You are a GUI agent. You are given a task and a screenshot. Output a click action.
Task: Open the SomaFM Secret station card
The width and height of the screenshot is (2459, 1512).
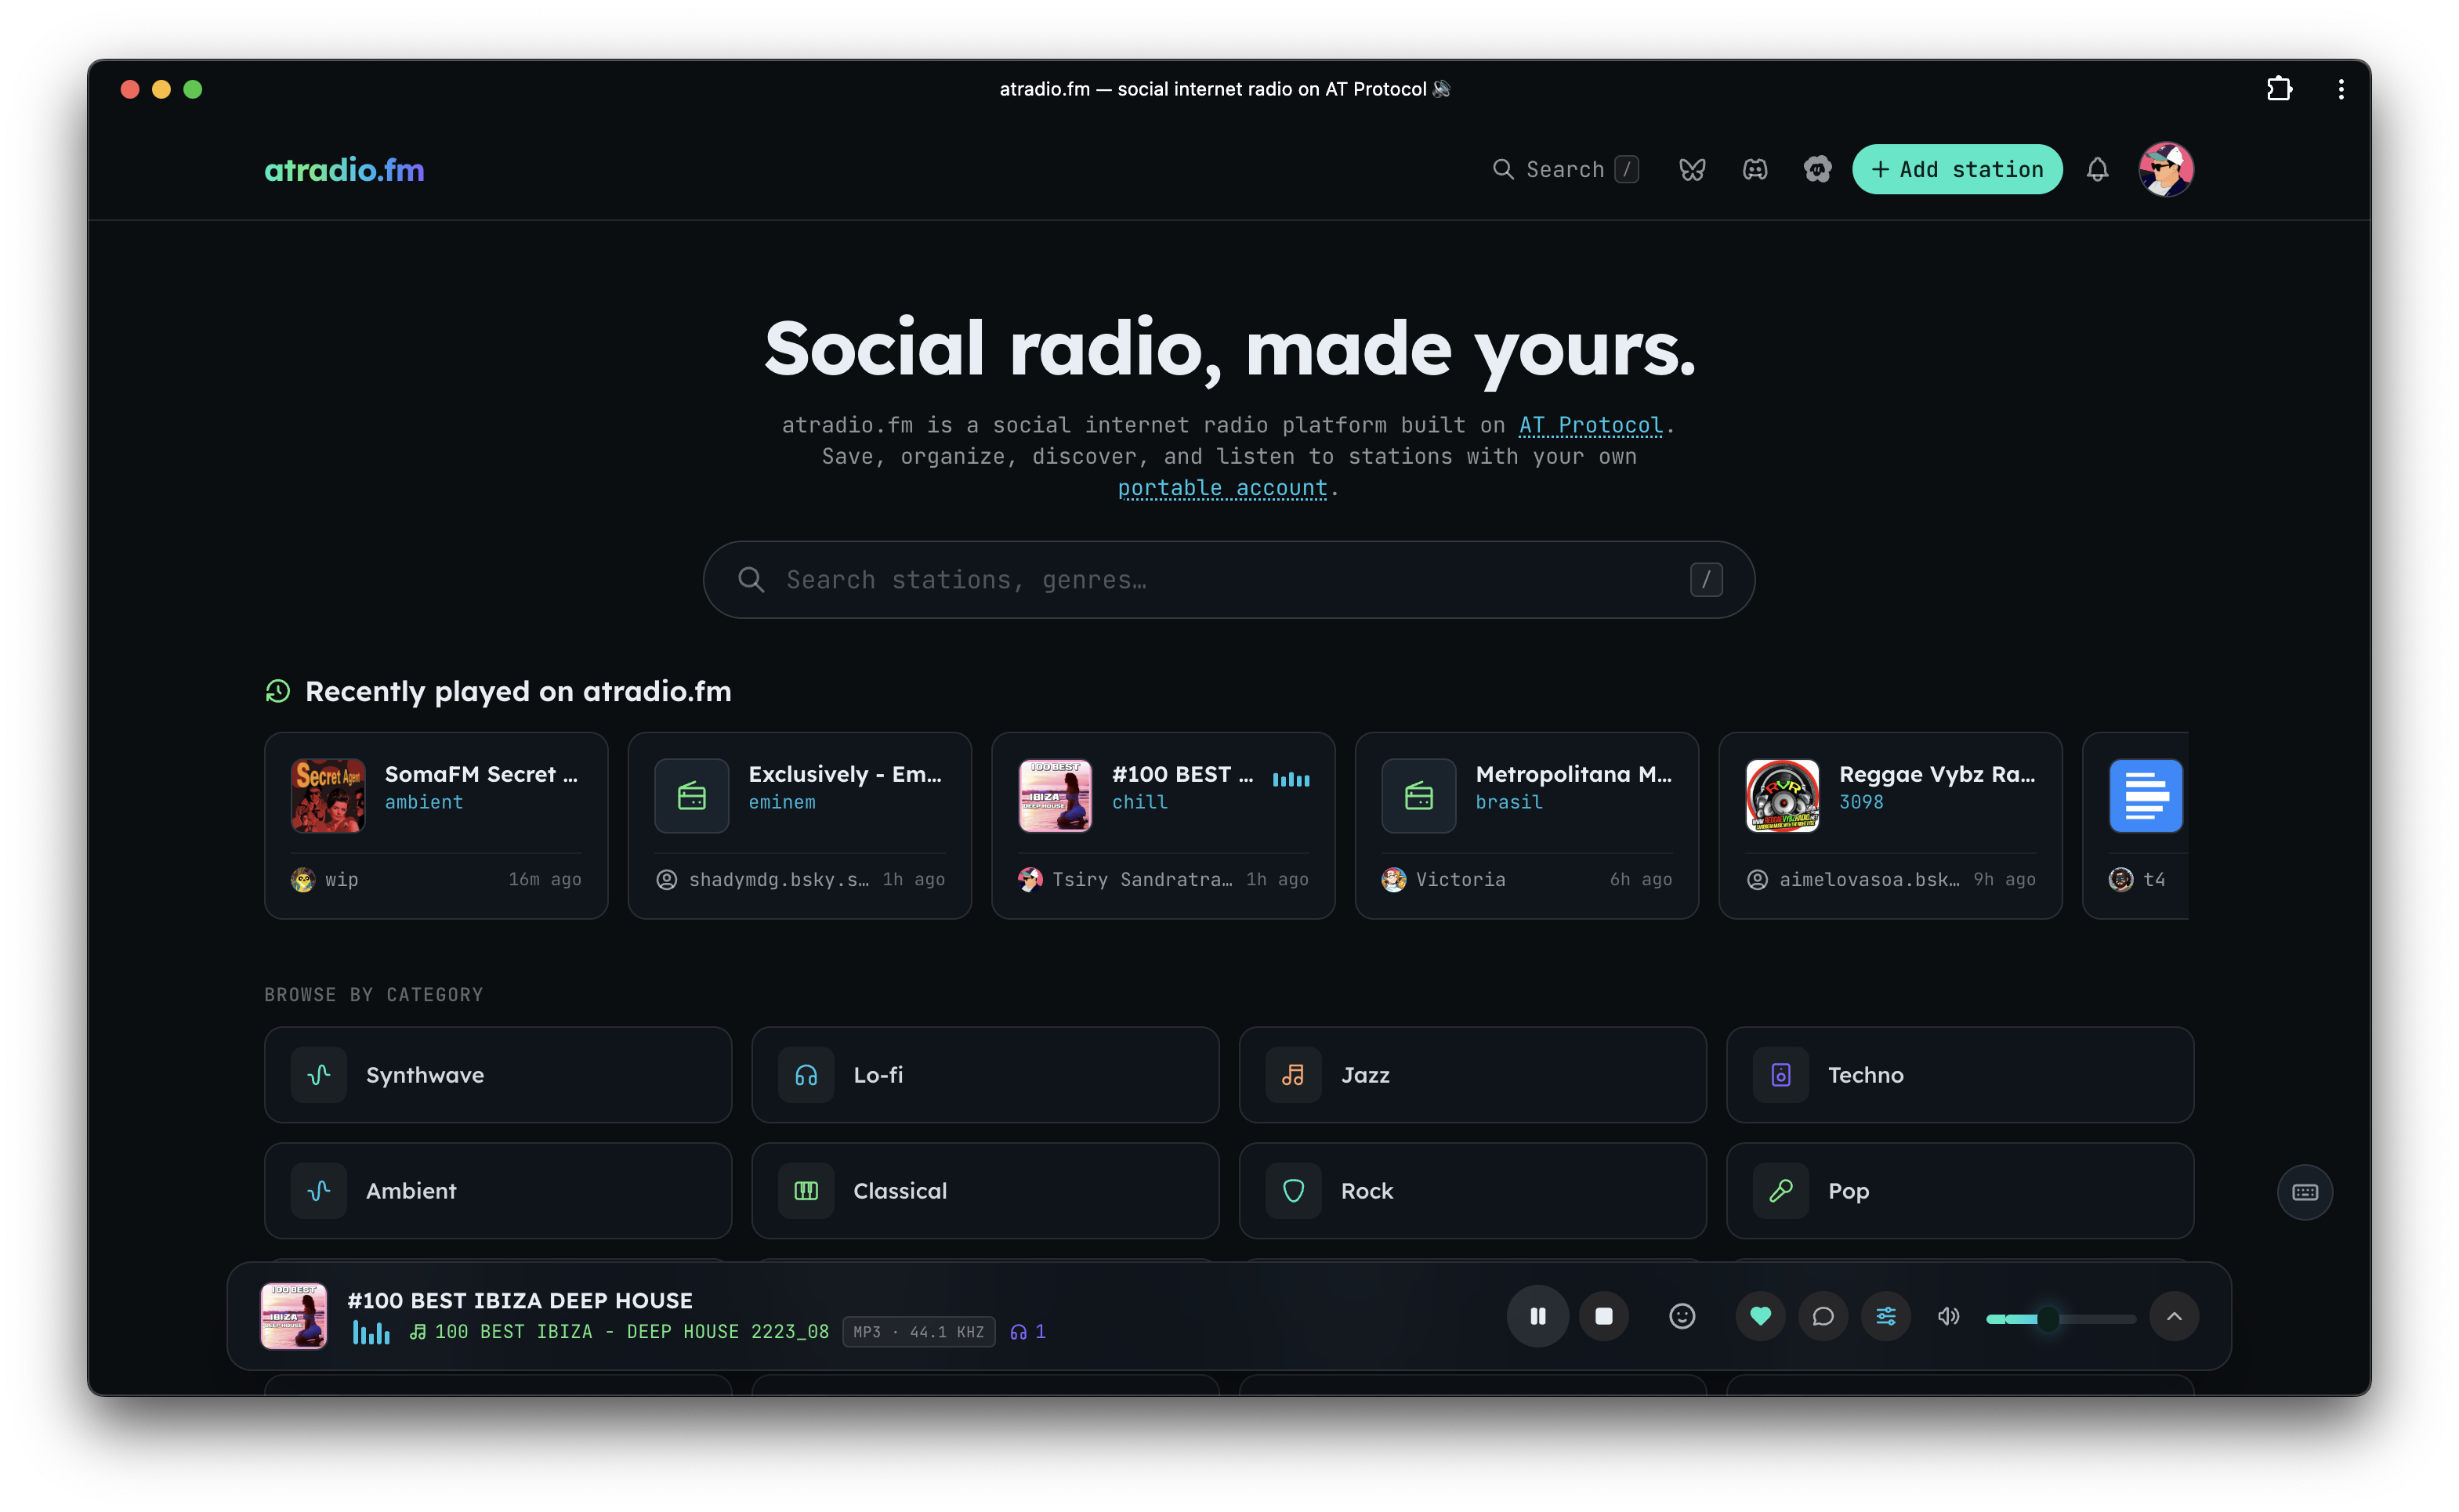pos(436,826)
